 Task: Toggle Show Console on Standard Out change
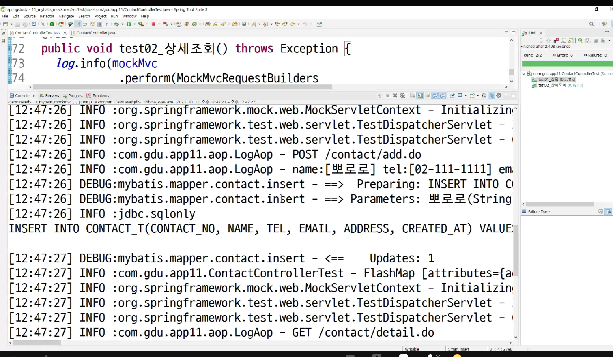(435, 96)
